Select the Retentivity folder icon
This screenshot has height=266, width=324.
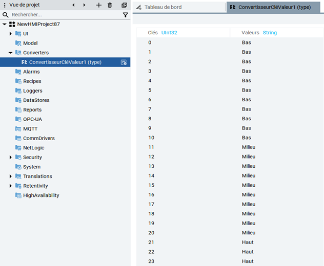coord(18,186)
